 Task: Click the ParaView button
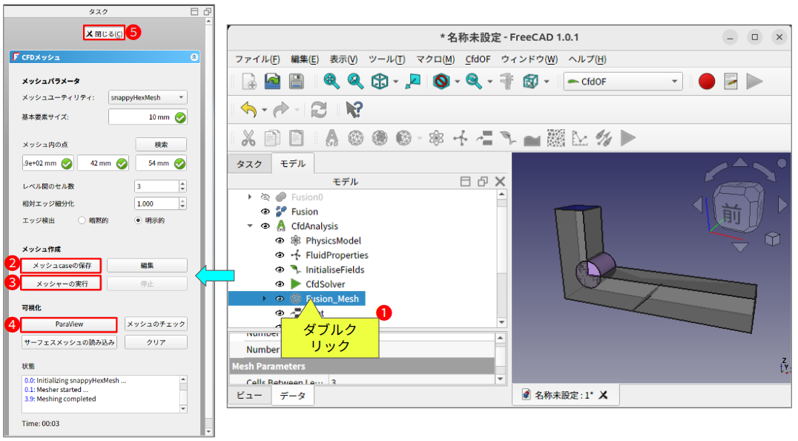point(69,324)
